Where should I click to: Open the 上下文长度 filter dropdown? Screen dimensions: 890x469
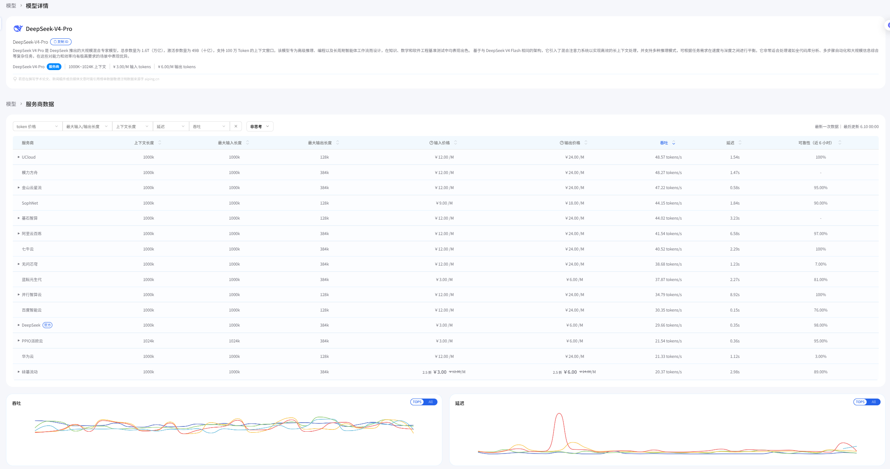pos(132,127)
